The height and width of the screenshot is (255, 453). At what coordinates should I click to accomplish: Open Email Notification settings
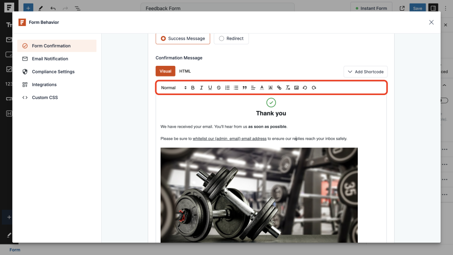pos(50,58)
